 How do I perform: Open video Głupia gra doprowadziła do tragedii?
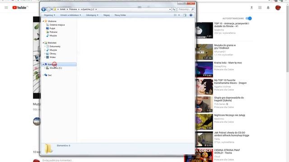tap(229, 99)
